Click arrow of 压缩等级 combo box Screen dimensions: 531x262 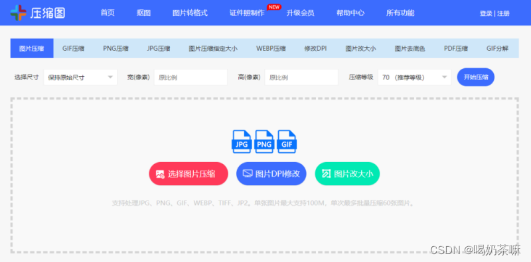(444, 77)
